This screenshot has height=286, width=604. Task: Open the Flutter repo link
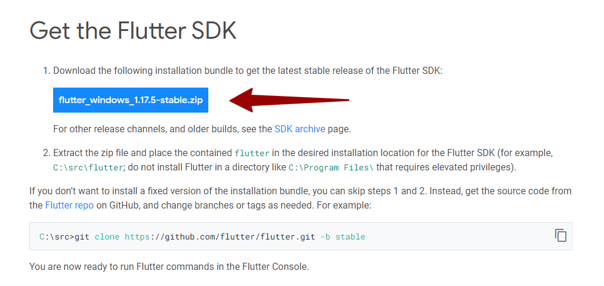(69, 205)
